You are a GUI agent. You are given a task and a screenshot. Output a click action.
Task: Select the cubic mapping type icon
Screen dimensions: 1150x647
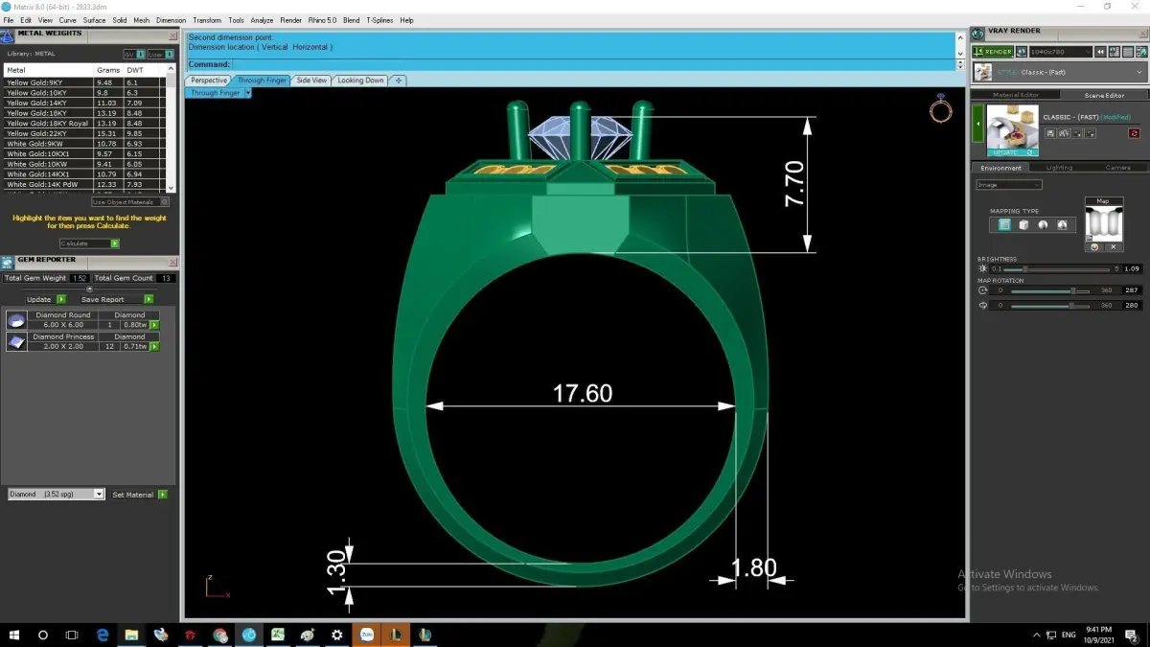tap(1023, 224)
